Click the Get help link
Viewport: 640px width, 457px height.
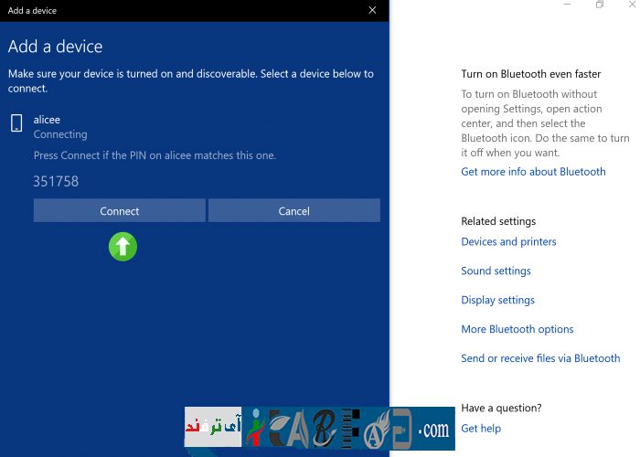(x=481, y=428)
